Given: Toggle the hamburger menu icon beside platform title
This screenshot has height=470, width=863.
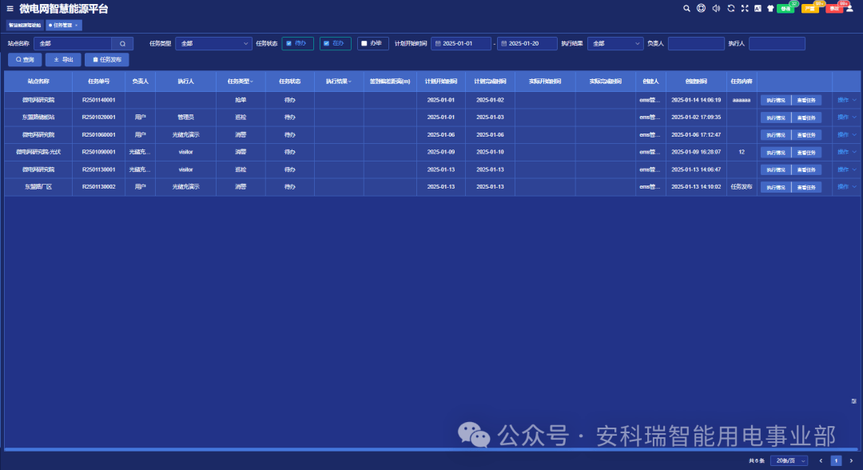Looking at the screenshot, I should pyautogui.click(x=10, y=9).
